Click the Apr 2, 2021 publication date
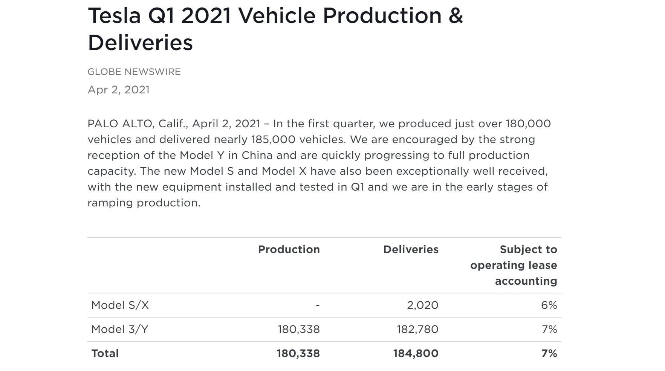 pos(118,90)
